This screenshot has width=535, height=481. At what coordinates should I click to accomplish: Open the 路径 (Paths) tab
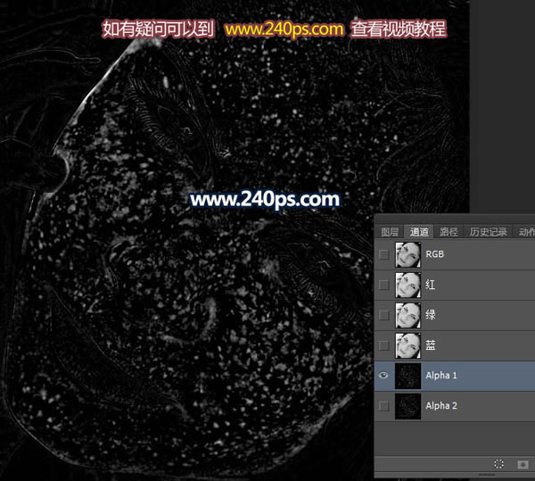[449, 232]
